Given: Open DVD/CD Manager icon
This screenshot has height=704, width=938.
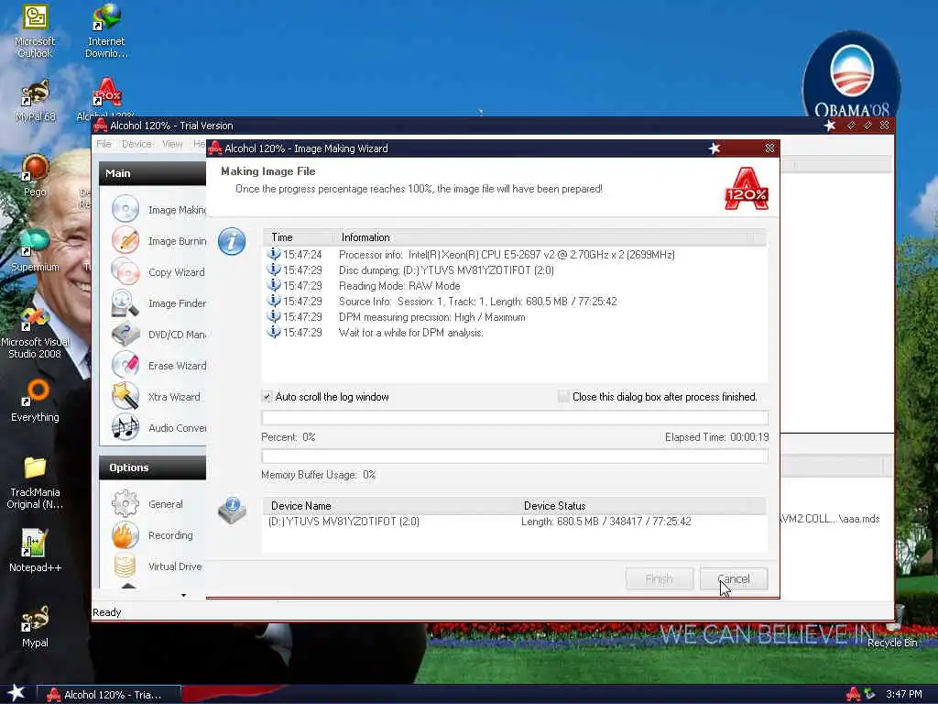Looking at the screenshot, I should [x=125, y=334].
